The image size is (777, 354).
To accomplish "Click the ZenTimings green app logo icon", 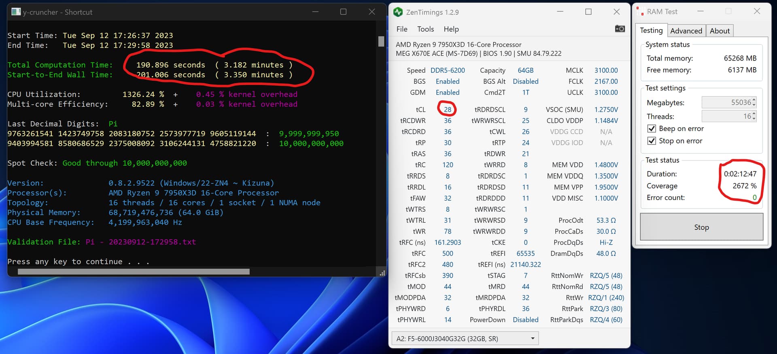I will point(398,12).
